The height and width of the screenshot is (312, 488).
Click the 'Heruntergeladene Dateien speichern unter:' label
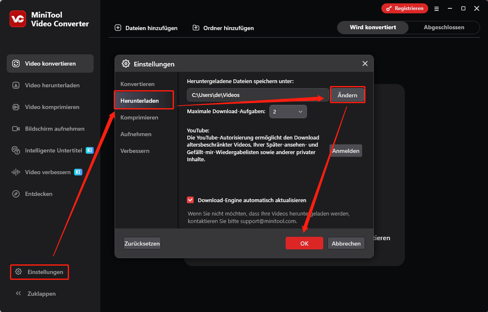(x=240, y=81)
